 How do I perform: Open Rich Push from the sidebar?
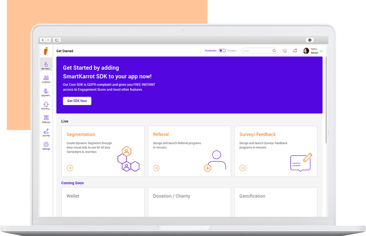click(46, 106)
